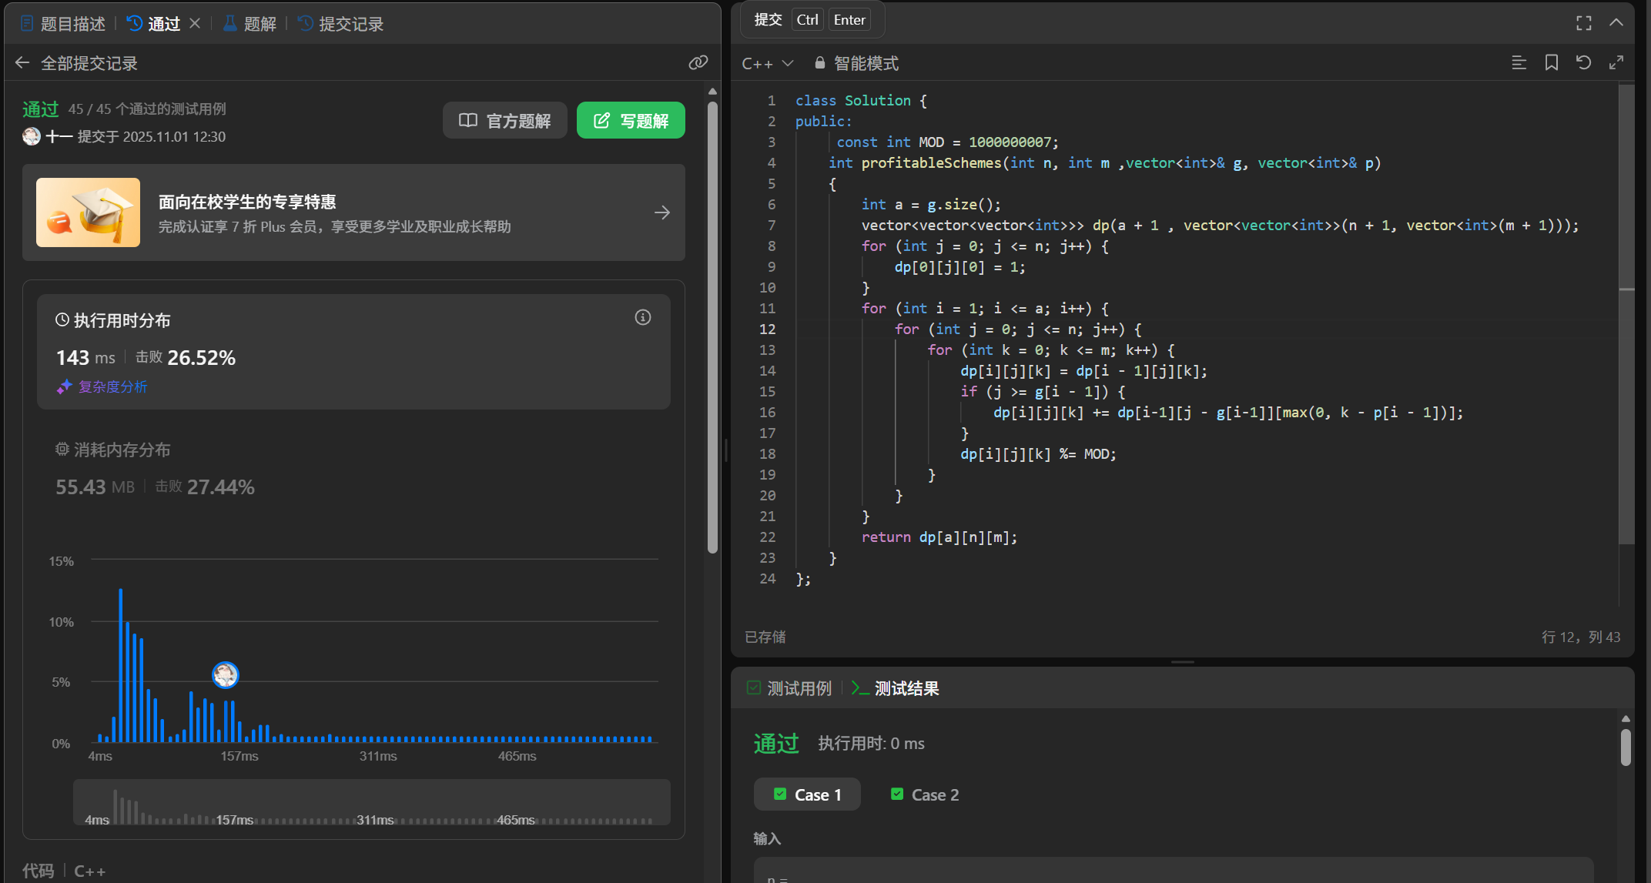Copy submission link via chain icon

coord(698,63)
